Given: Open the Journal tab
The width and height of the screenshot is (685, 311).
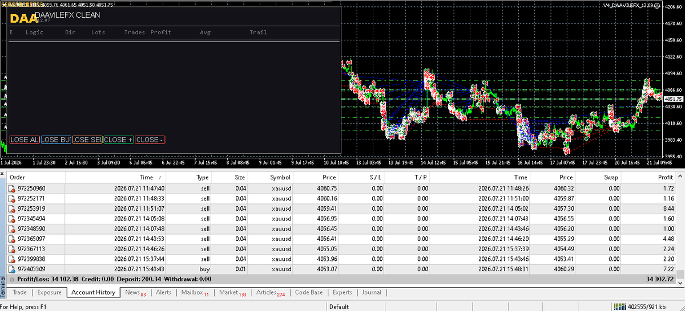Looking at the screenshot, I should point(371,293).
